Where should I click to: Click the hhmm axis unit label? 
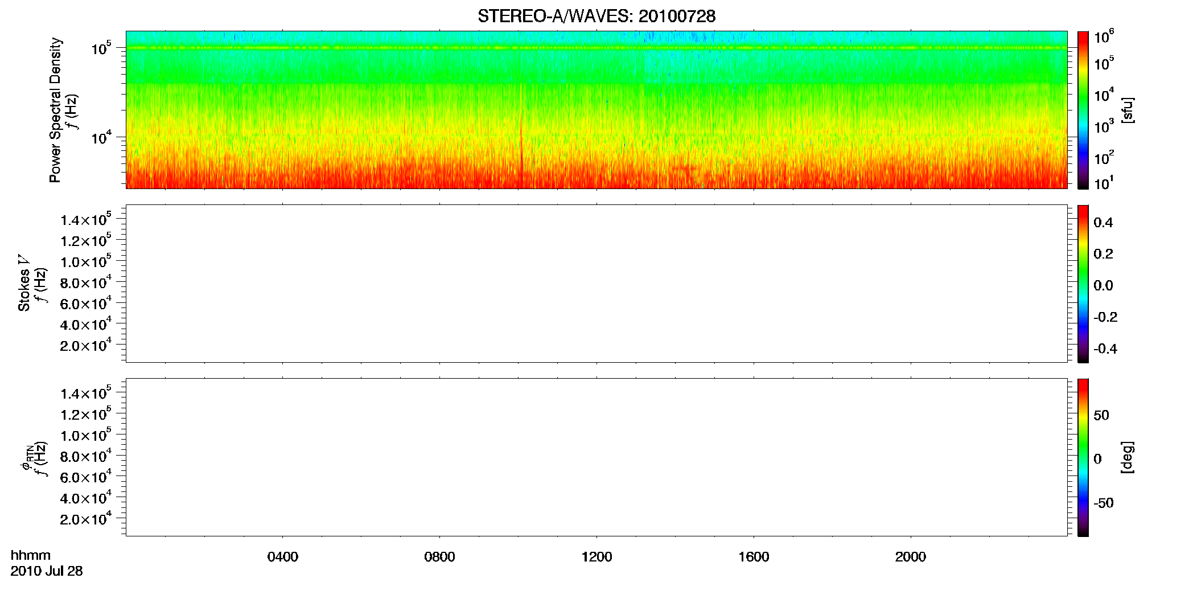point(31,555)
